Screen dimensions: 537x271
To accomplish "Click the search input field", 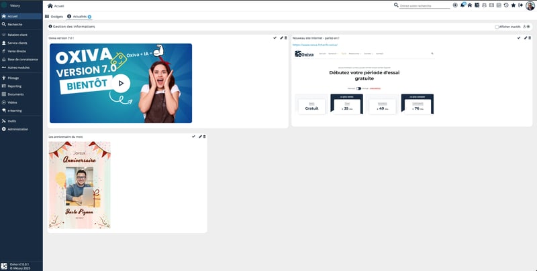I will [x=424, y=6].
